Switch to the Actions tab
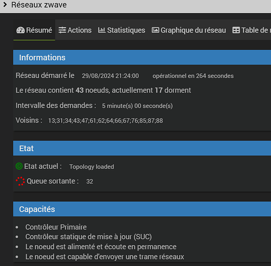Viewport: 271px width, 266px height. tap(75, 30)
